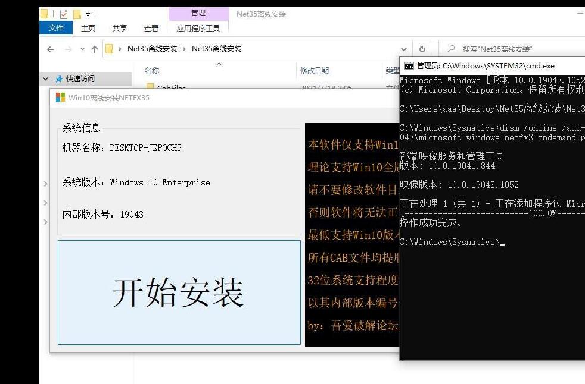Click the 本软件仅支持Win1 notice line
This screenshot has width=585, height=384.
click(353, 144)
